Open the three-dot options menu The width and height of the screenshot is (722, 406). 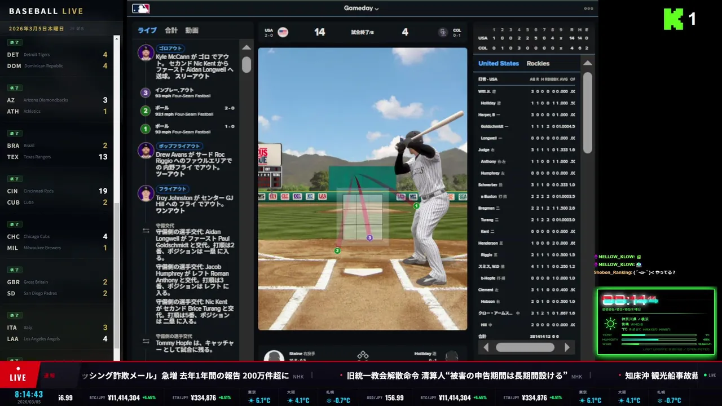pos(588,8)
